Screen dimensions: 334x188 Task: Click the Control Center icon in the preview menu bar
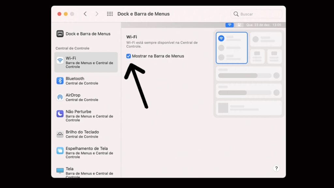[239, 25]
